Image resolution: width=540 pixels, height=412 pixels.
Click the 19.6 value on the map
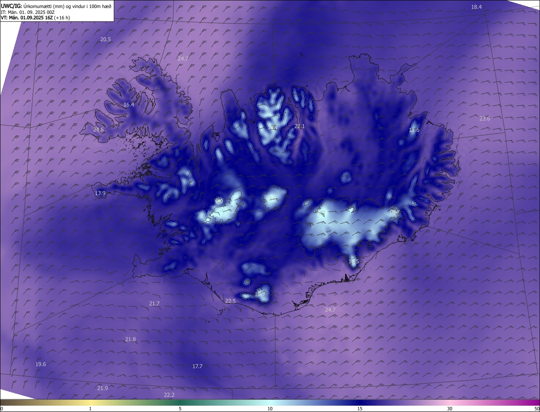point(40,364)
